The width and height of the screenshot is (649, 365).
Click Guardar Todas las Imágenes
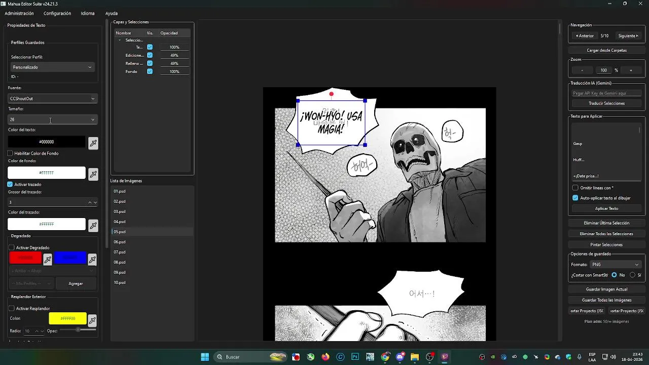click(x=606, y=300)
